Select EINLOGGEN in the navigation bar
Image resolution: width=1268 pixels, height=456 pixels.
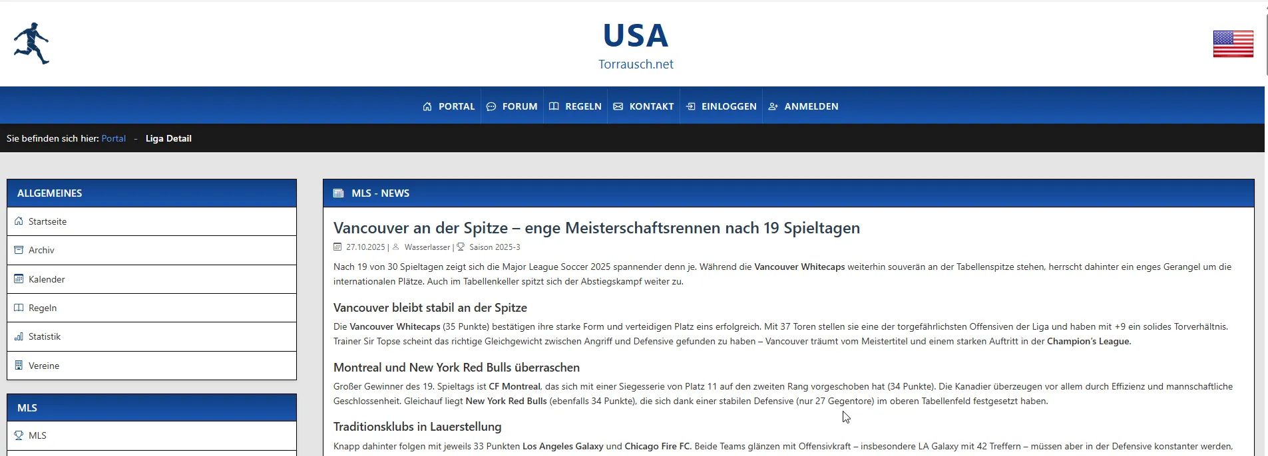tap(722, 106)
